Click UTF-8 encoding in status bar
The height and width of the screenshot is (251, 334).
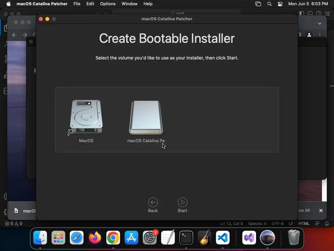tap(278, 224)
